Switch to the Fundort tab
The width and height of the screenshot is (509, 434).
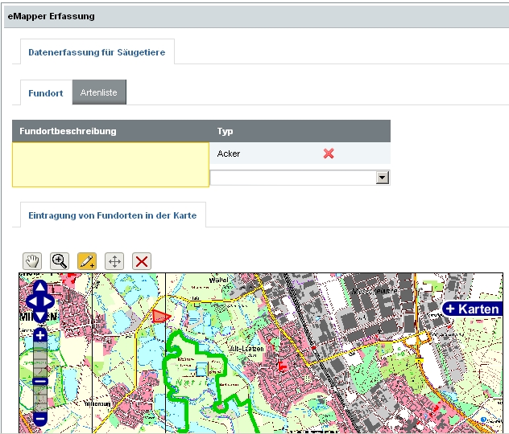click(x=45, y=93)
